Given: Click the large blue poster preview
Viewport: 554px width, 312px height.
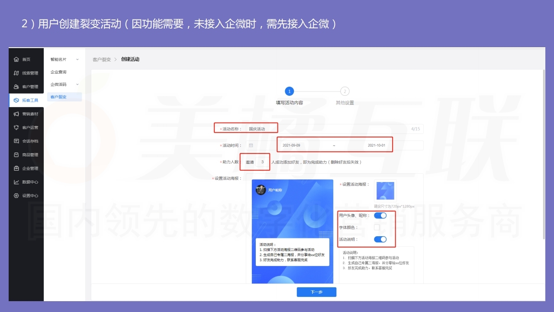Looking at the screenshot, I should click(x=293, y=231).
